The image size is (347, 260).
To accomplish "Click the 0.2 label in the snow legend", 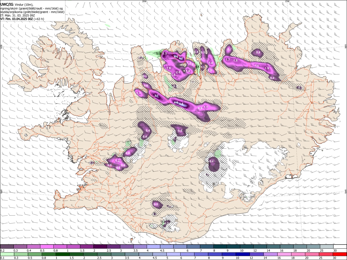I will 2,251.
